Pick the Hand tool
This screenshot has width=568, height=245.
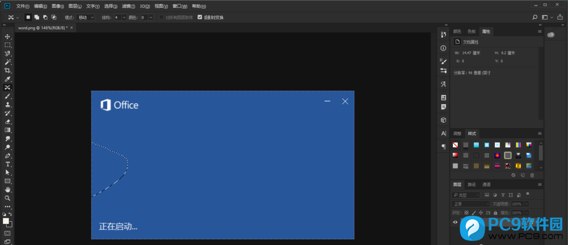click(x=7, y=190)
